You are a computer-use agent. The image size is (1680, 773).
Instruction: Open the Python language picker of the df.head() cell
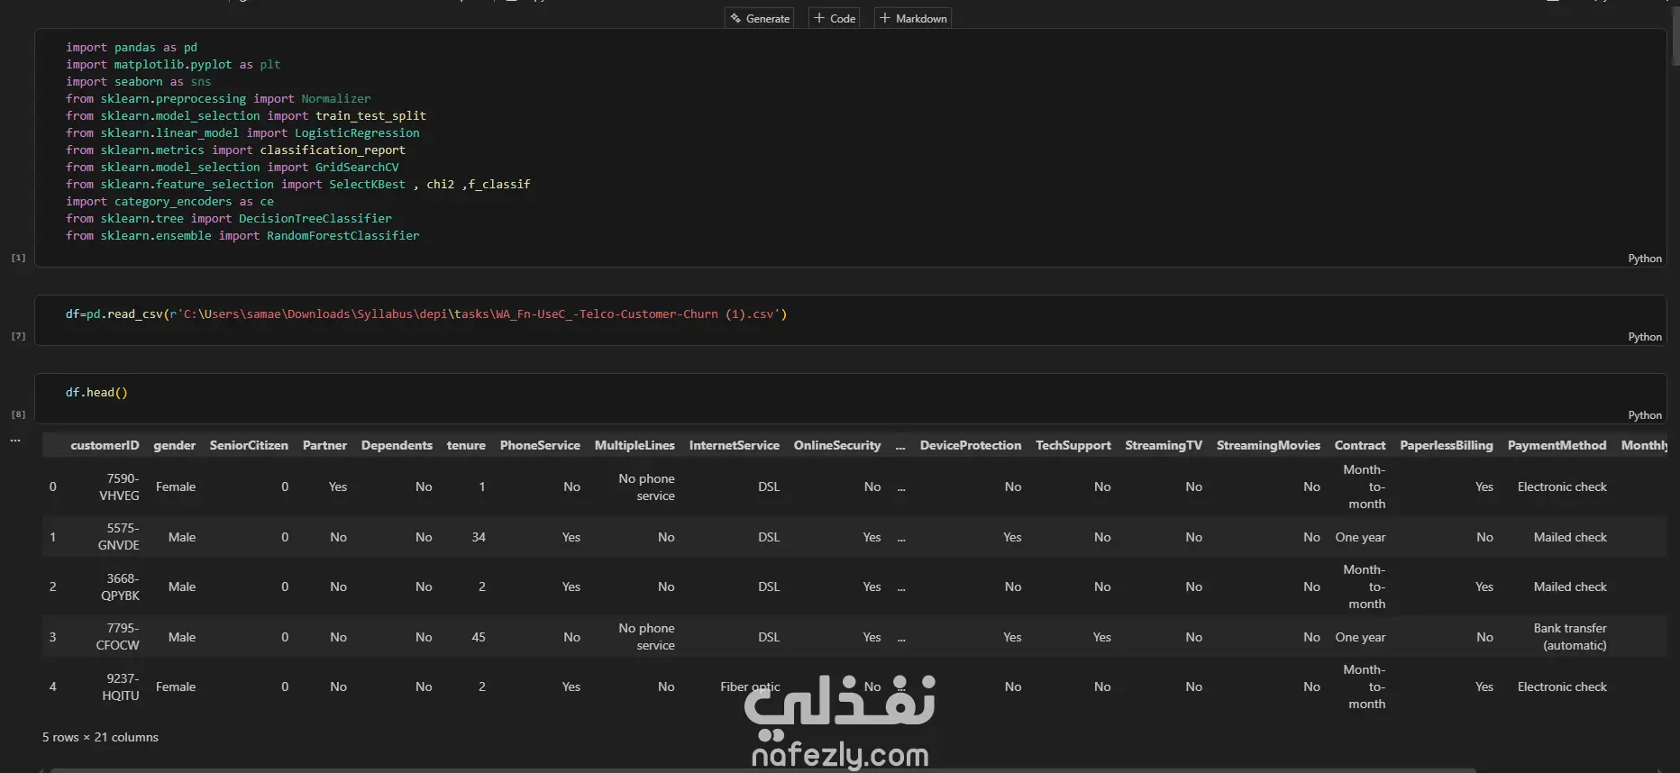tap(1645, 415)
